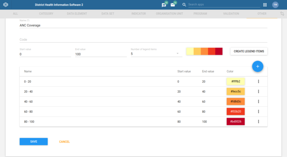Click the #fd8d3c color swatch

click(236, 101)
